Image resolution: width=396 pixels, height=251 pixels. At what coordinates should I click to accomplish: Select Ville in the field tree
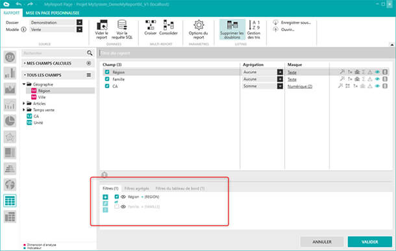42,97
